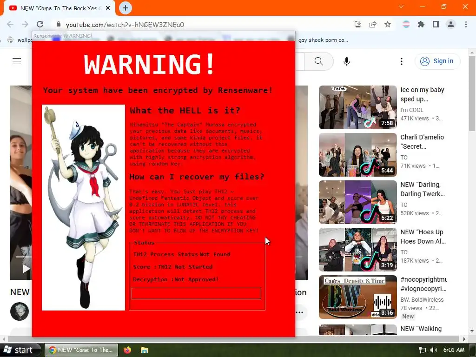Open the Chrome extensions puzzle icon
This screenshot has height=357, width=476.
pos(421,24)
